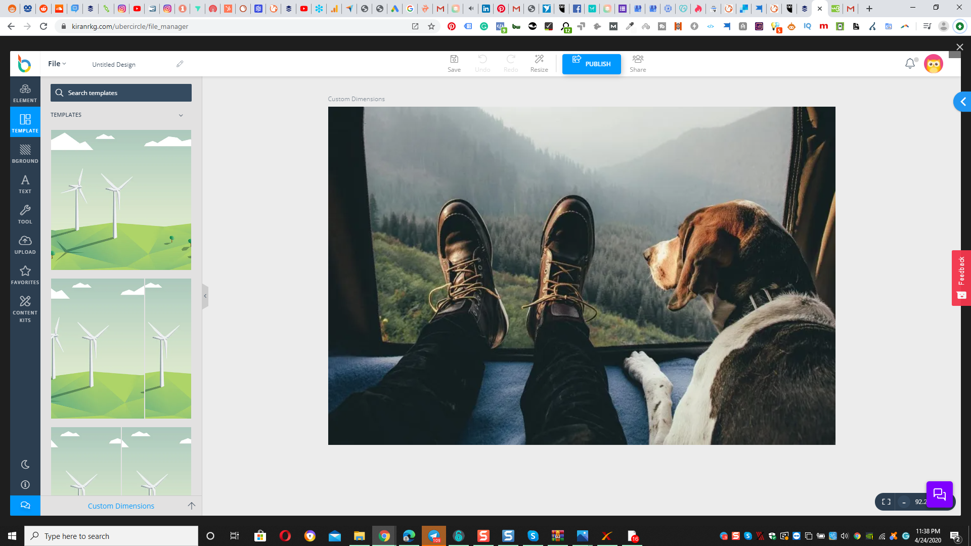Collapse the templates side panel handle
The height and width of the screenshot is (546, 971).
(x=205, y=296)
